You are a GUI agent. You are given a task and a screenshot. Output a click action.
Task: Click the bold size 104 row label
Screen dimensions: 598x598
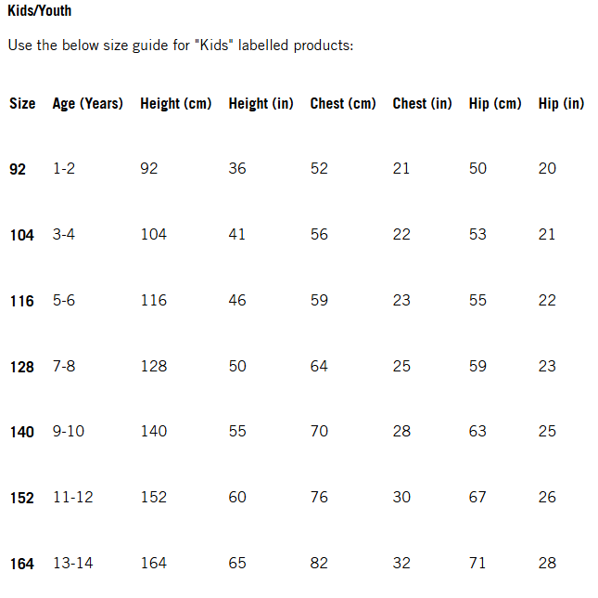click(21, 235)
